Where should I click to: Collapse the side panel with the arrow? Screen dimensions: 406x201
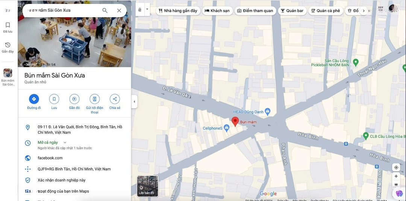click(134, 101)
